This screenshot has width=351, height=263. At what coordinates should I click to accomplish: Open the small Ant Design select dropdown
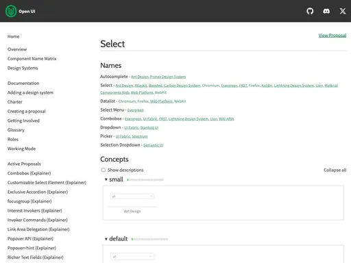[x=132, y=197]
